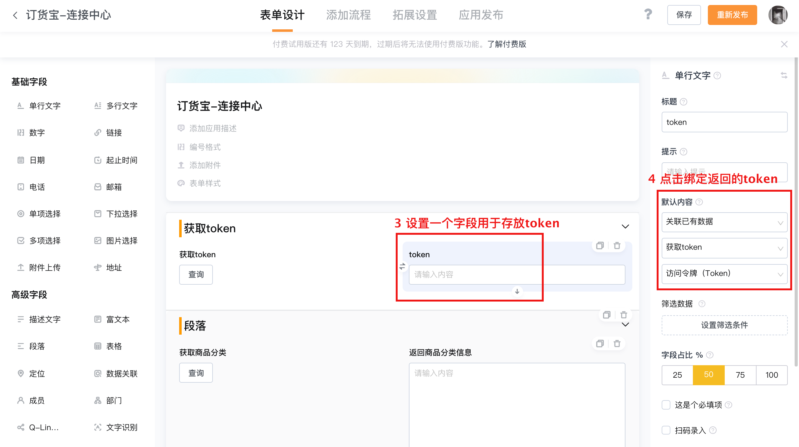Screen dimensions: 799x447
Task: Open the 了解付费版 link
Action: [507, 44]
